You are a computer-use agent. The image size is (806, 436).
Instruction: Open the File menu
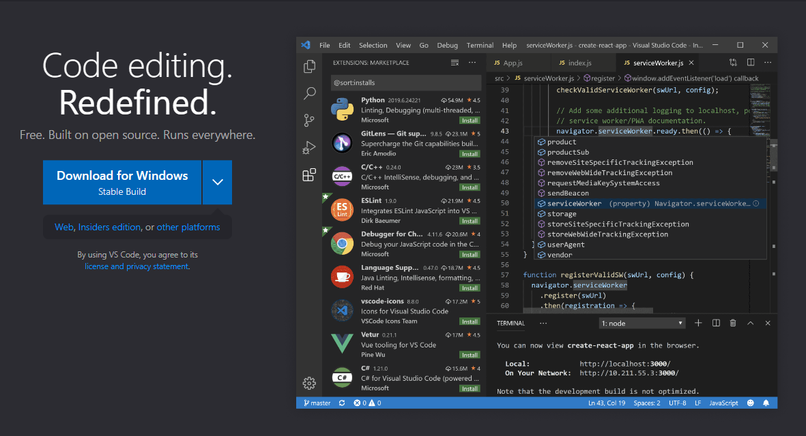tap(324, 45)
